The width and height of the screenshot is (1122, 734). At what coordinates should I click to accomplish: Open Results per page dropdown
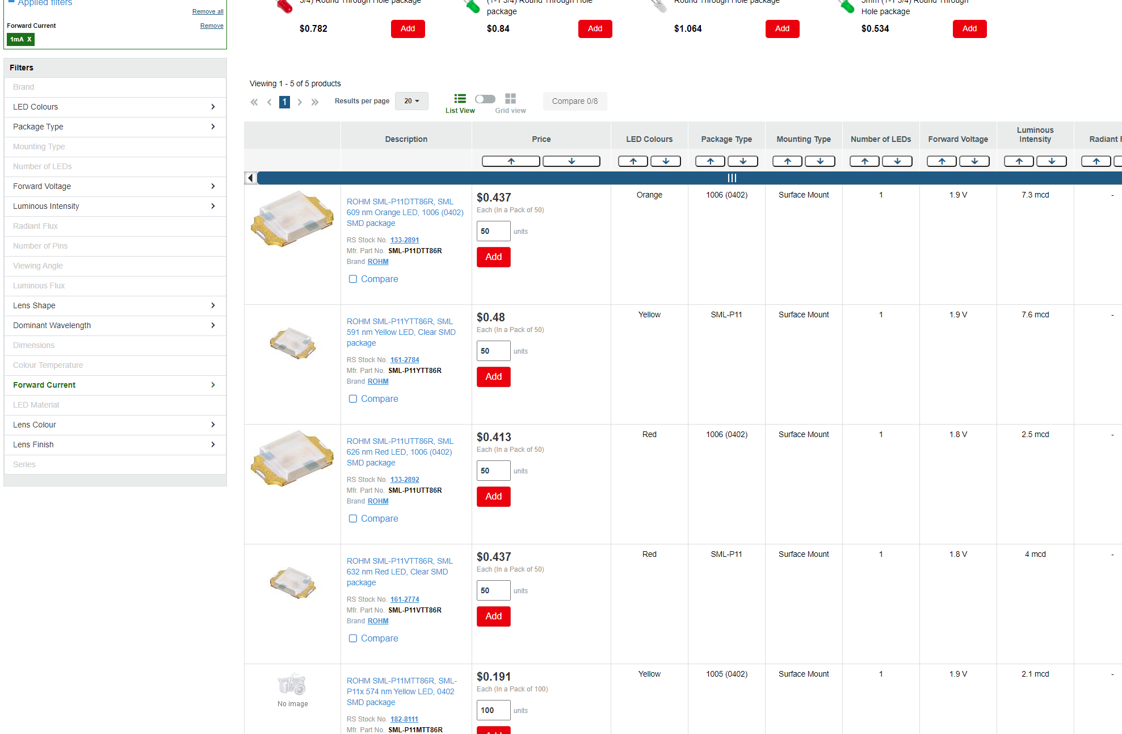411,101
